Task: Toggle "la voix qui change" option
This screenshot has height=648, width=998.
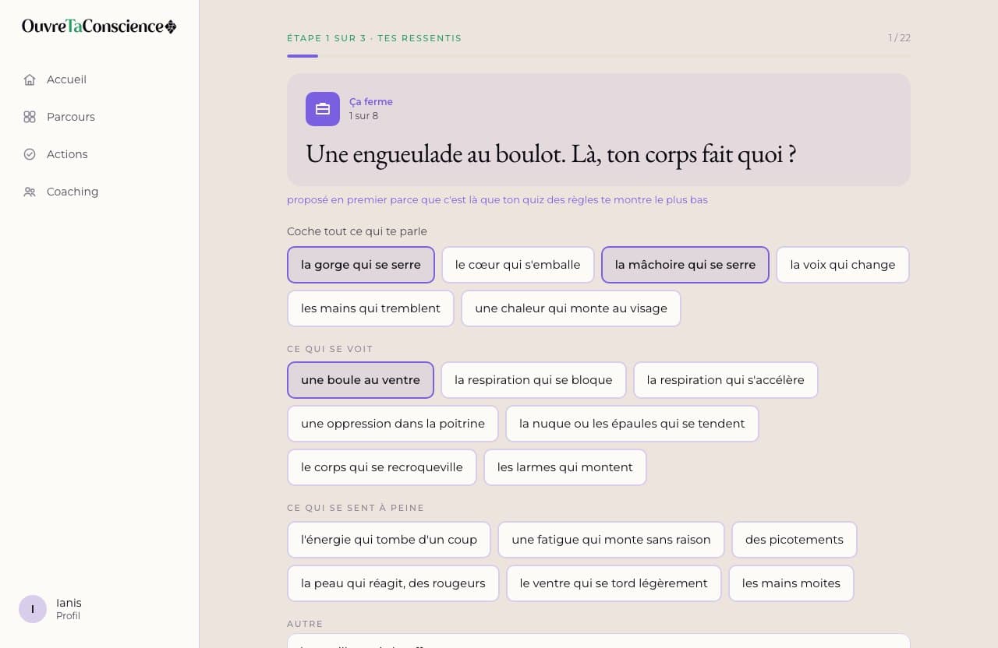Action: (x=843, y=265)
